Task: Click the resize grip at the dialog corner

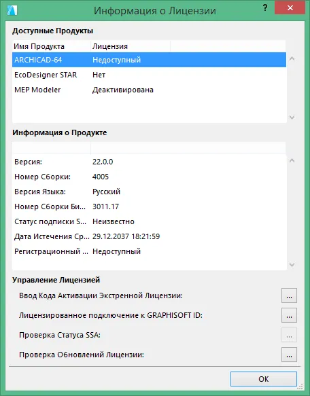Action: tap(300, 386)
